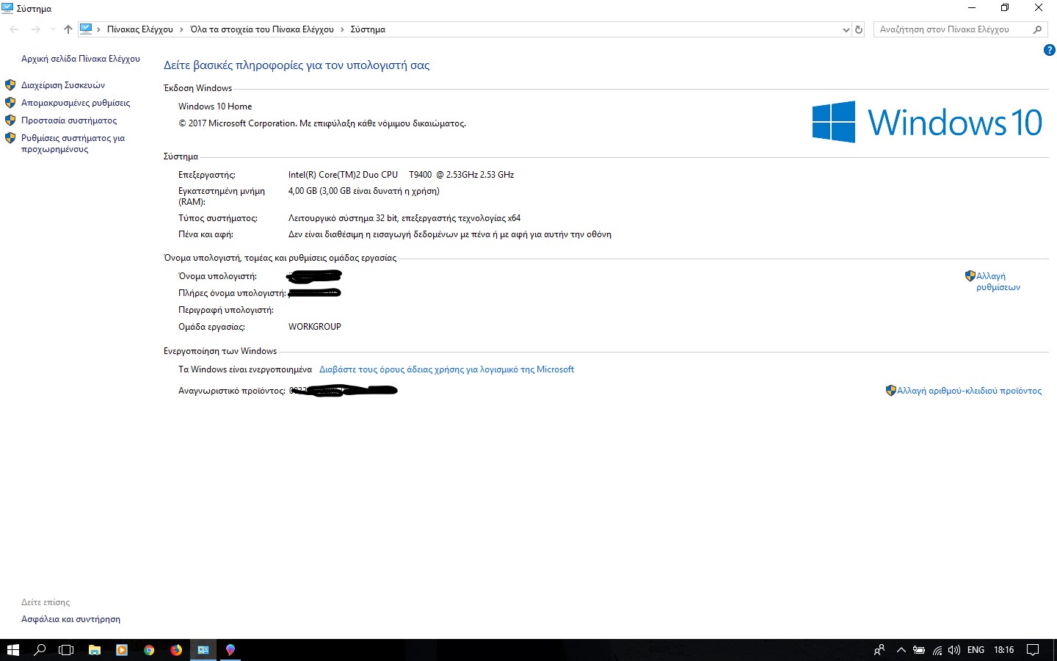The height and width of the screenshot is (661, 1057).
Task: Open Wi-Fi network icon in tray
Action: pyautogui.click(x=937, y=650)
